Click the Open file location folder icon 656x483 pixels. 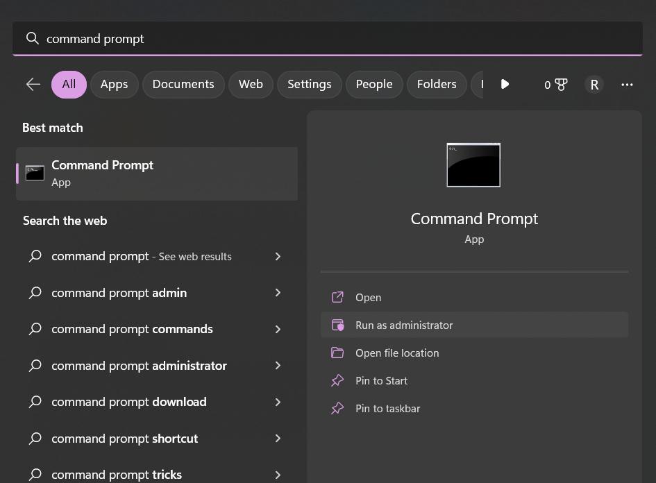pos(337,353)
